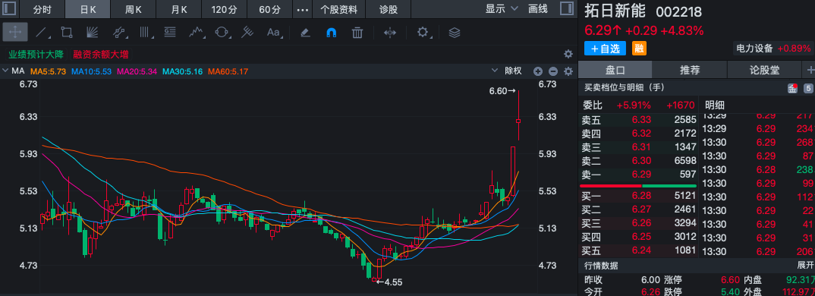The width and height of the screenshot is (815, 296).
Task: Click the MA10:5.53 indicator label
Action: (x=91, y=71)
